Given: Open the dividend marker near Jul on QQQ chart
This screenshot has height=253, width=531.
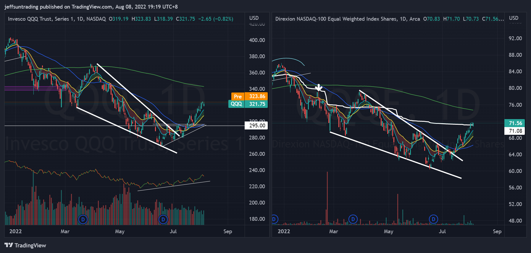Looking at the screenshot, I should point(163,219).
